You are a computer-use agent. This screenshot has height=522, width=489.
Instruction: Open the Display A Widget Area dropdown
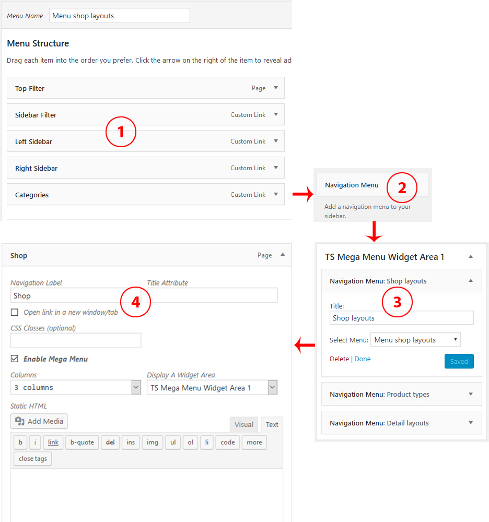(212, 387)
